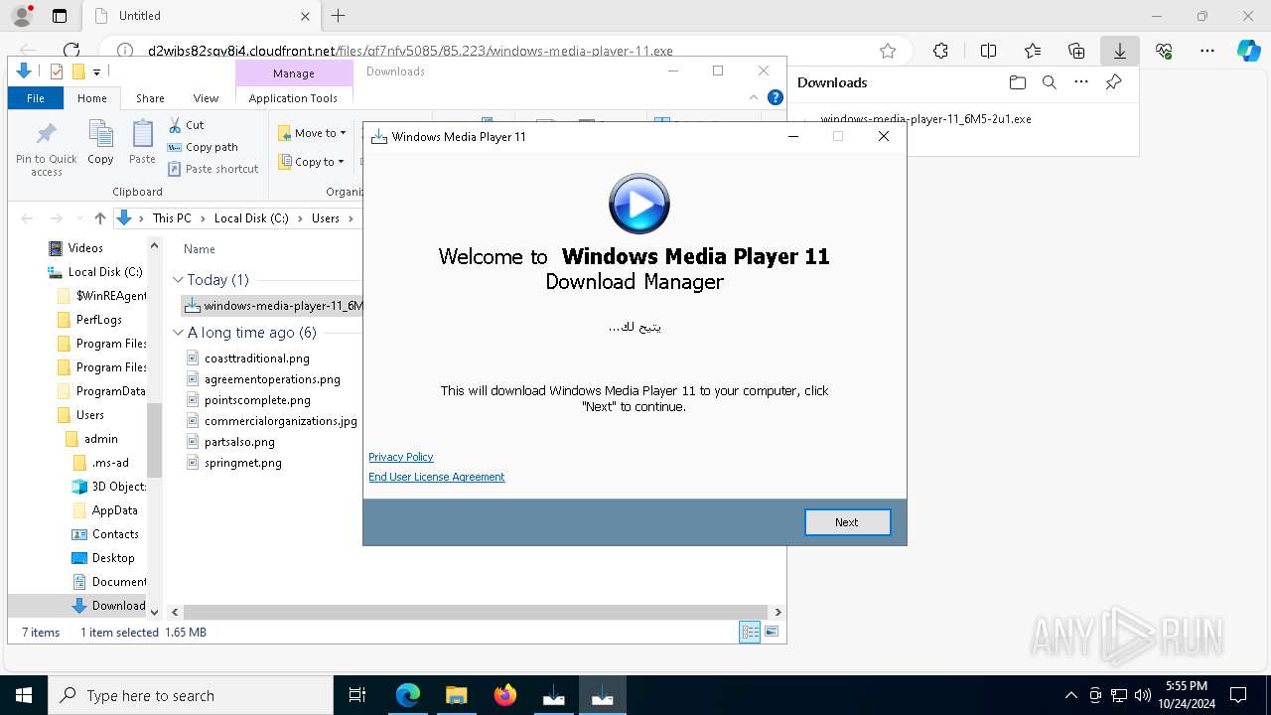Open Explorer help via the question icon
Viewport: 1271px width, 715px height.
tap(776, 97)
